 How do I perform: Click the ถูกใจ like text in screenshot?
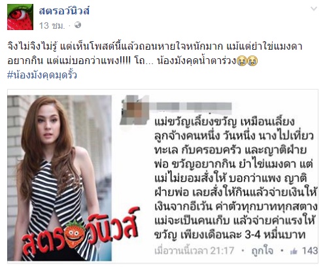point(262,250)
